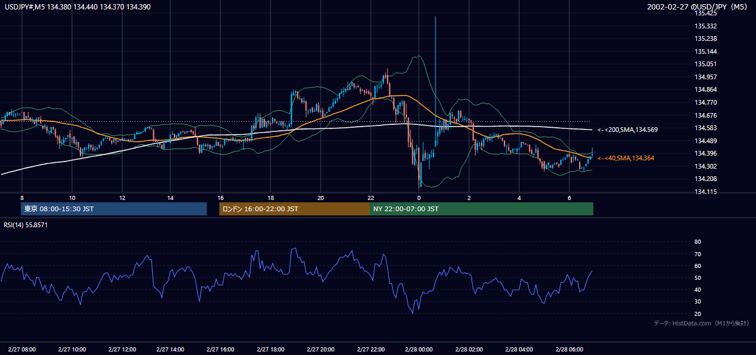
Task: Click the RSI 40 level label
Action: point(697,289)
